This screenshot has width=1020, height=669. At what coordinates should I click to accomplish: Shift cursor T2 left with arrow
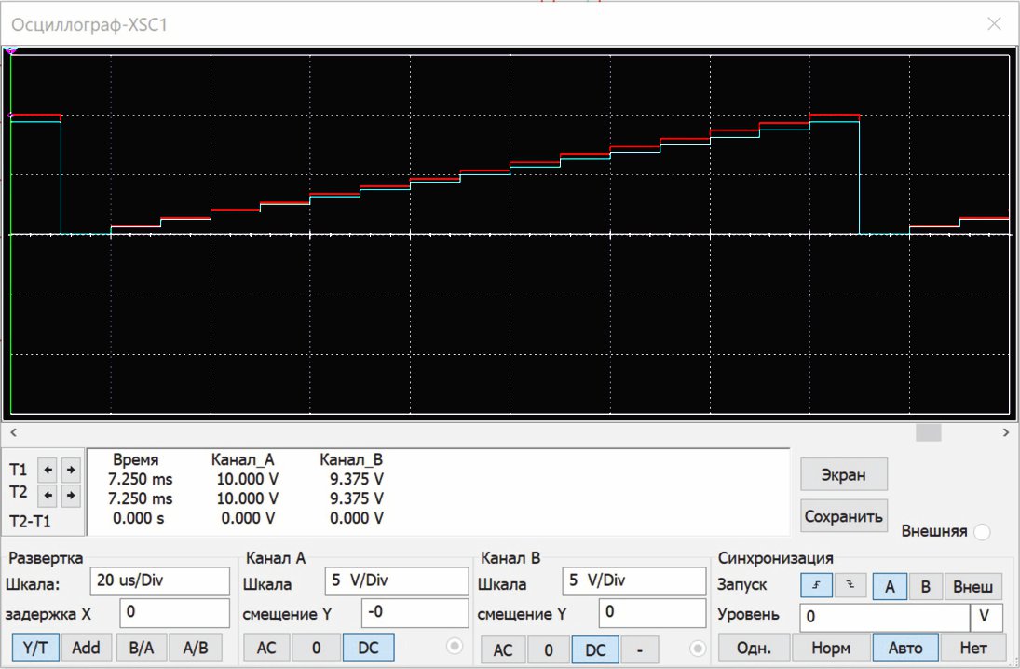click(48, 496)
